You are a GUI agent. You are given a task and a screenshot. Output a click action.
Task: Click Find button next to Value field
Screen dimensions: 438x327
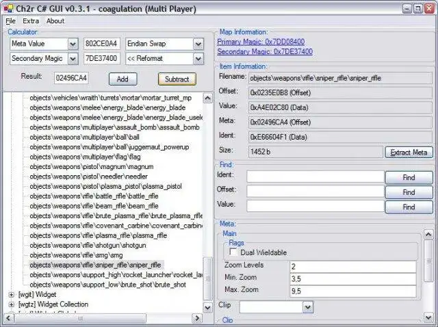click(409, 207)
